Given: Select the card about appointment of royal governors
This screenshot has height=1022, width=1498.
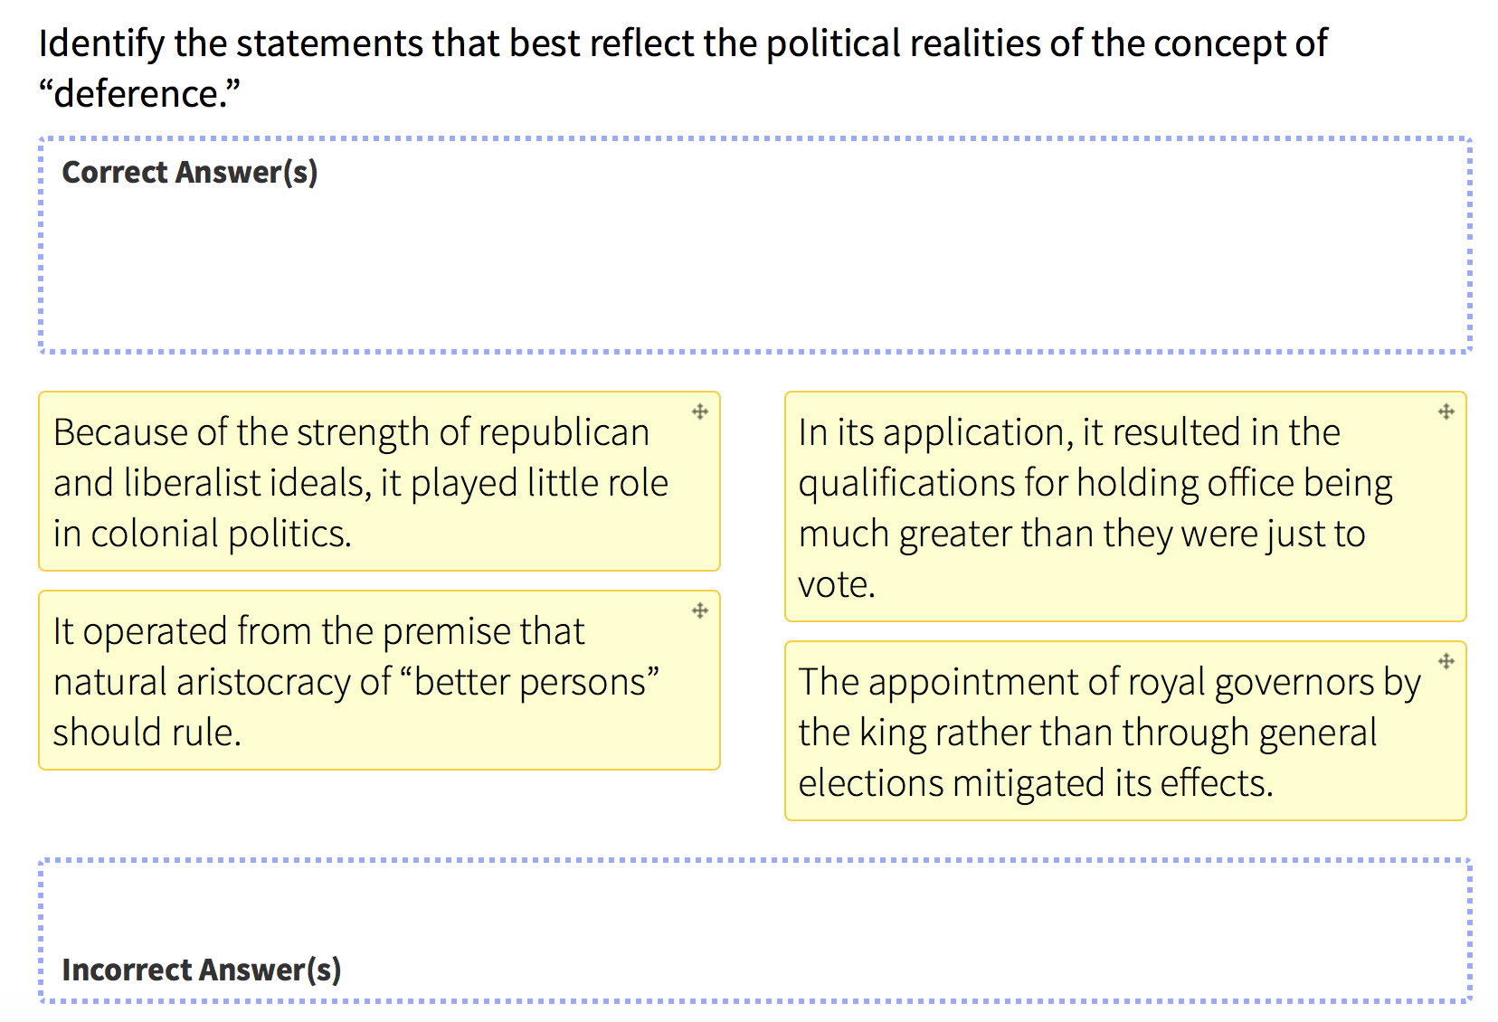Looking at the screenshot, I should [1125, 731].
